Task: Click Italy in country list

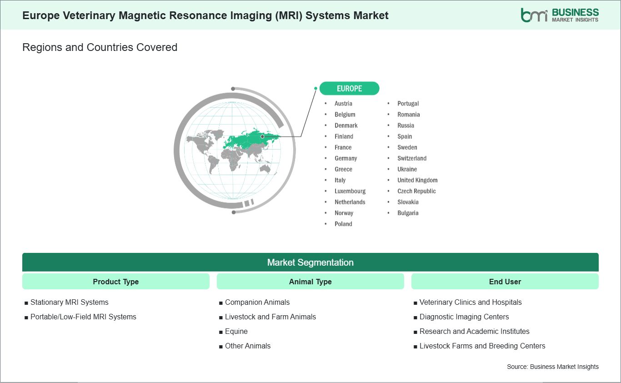Action: (x=340, y=180)
